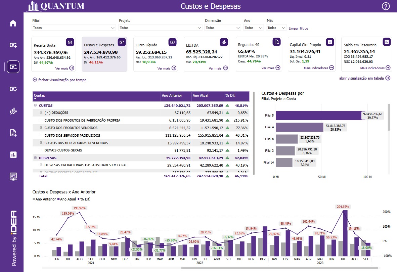Open the Projeto dropdown filter
Image resolution: width=397 pixels, height=272 pixels.
[161, 28]
